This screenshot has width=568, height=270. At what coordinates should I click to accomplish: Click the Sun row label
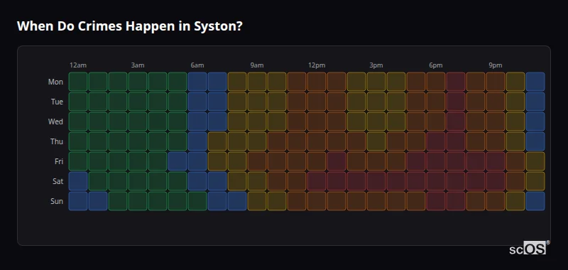(57, 201)
